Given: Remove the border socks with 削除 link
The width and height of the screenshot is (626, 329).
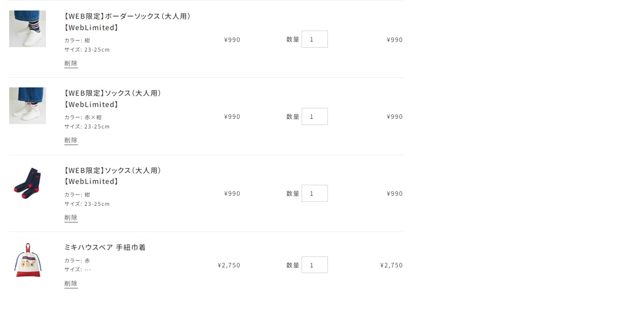Looking at the screenshot, I should (71, 63).
